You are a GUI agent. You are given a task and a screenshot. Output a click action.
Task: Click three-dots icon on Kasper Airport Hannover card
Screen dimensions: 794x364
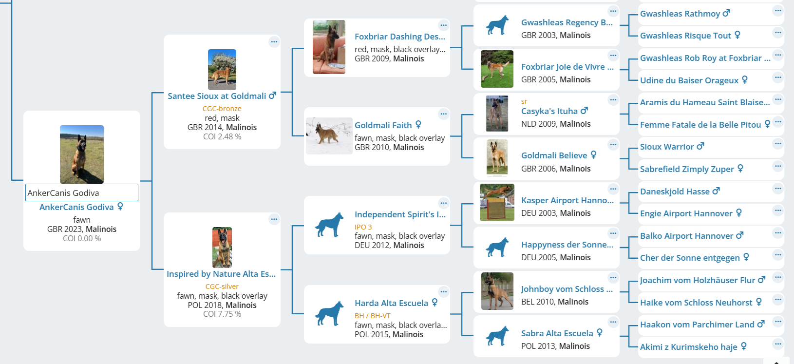pos(613,189)
